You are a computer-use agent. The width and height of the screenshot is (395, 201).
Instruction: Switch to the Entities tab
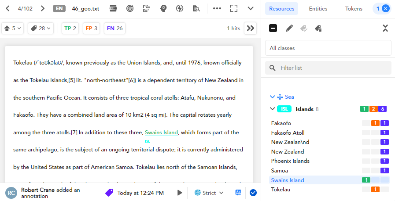coord(318,8)
